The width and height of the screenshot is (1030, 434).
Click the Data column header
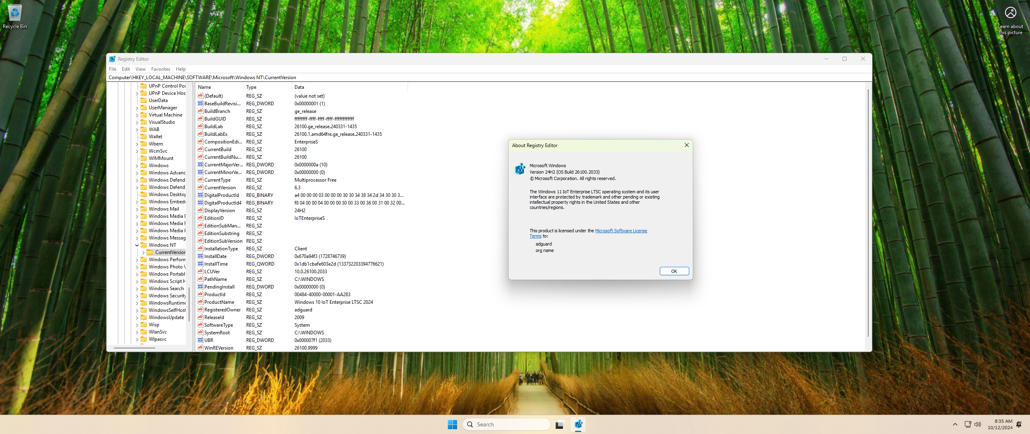coord(350,87)
